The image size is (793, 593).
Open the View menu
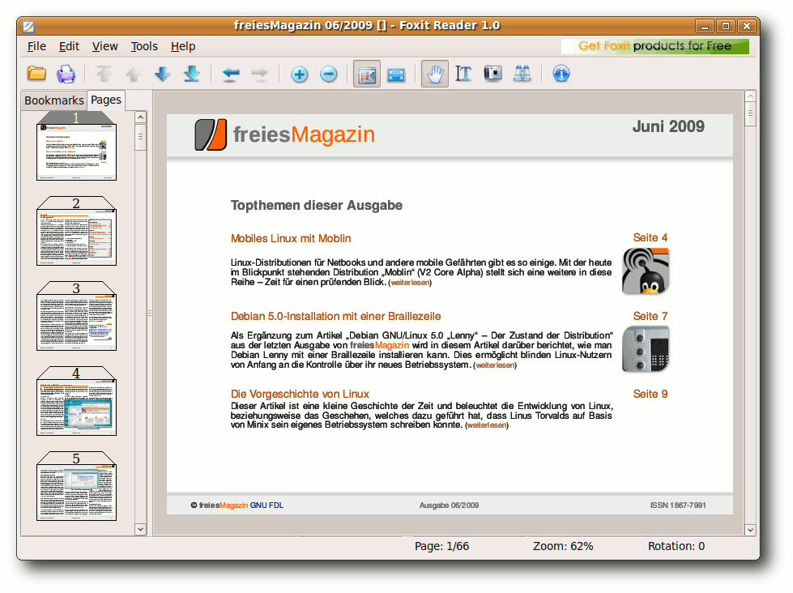[104, 46]
